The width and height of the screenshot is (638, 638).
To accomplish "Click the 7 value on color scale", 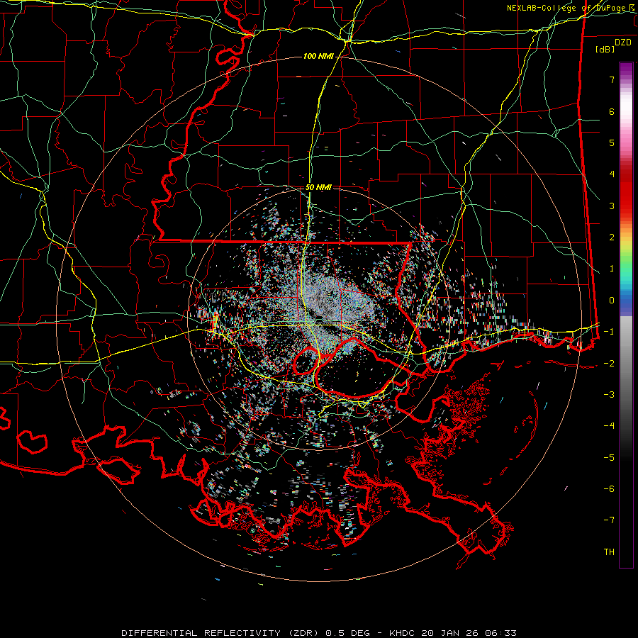I will (612, 79).
